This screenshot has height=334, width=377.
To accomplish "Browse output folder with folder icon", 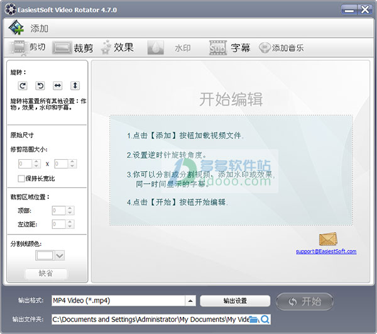I will (254, 320).
